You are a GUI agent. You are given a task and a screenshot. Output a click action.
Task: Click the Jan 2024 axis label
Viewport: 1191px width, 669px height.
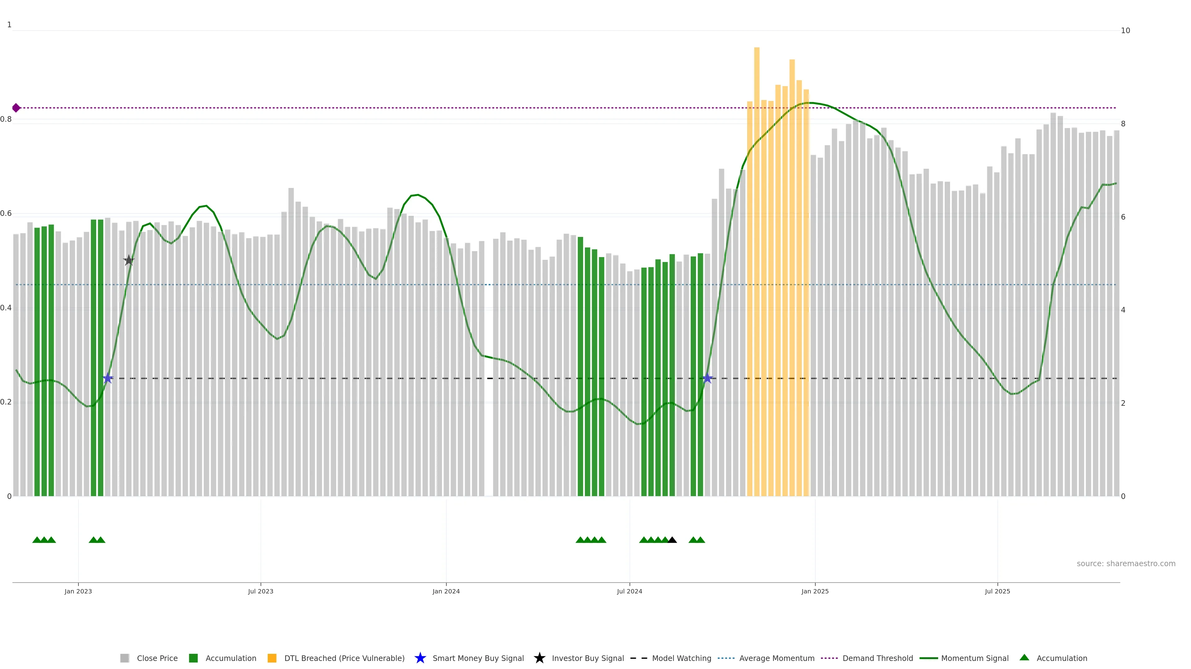446,592
